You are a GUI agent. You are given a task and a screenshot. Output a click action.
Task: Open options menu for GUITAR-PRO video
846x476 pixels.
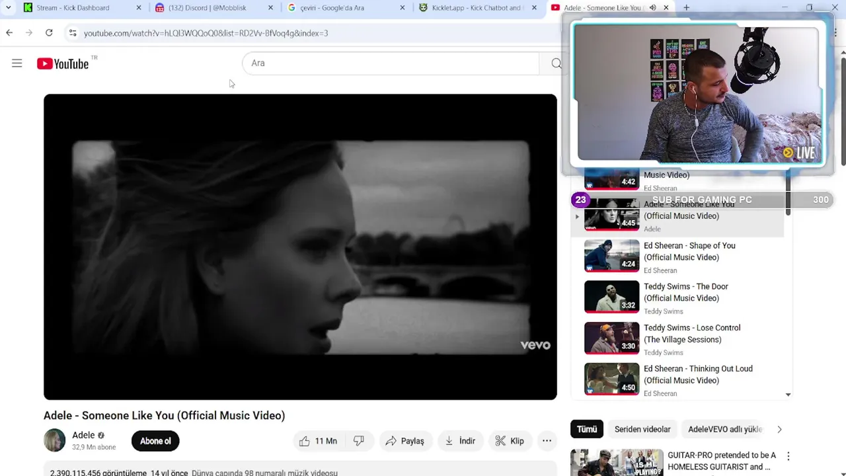[788, 456]
